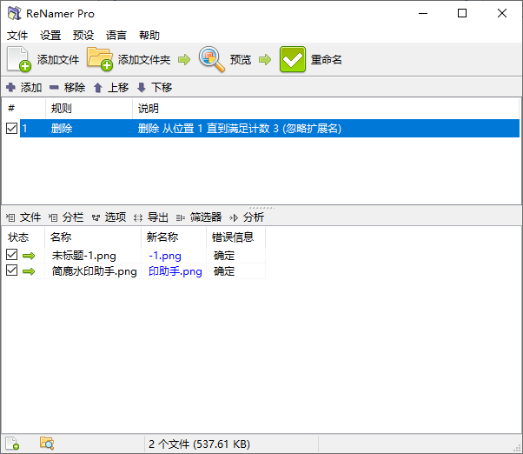Click the splitter grip between rules and files
This screenshot has width=523, height=454.
261,208
